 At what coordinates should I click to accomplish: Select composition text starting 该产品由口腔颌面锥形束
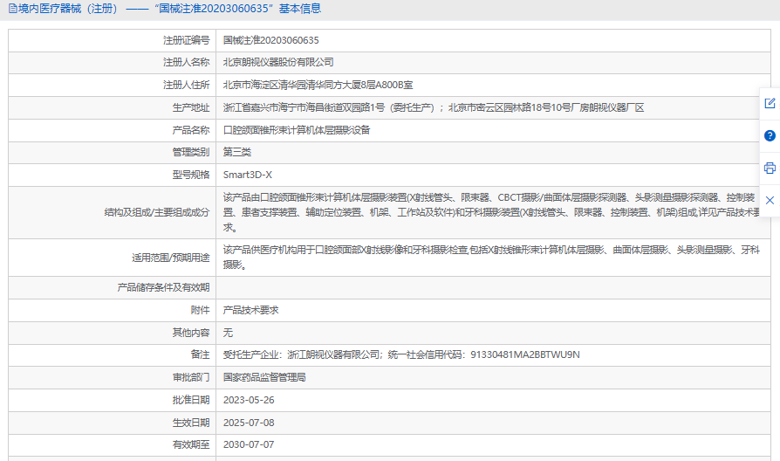click(491, 212)
